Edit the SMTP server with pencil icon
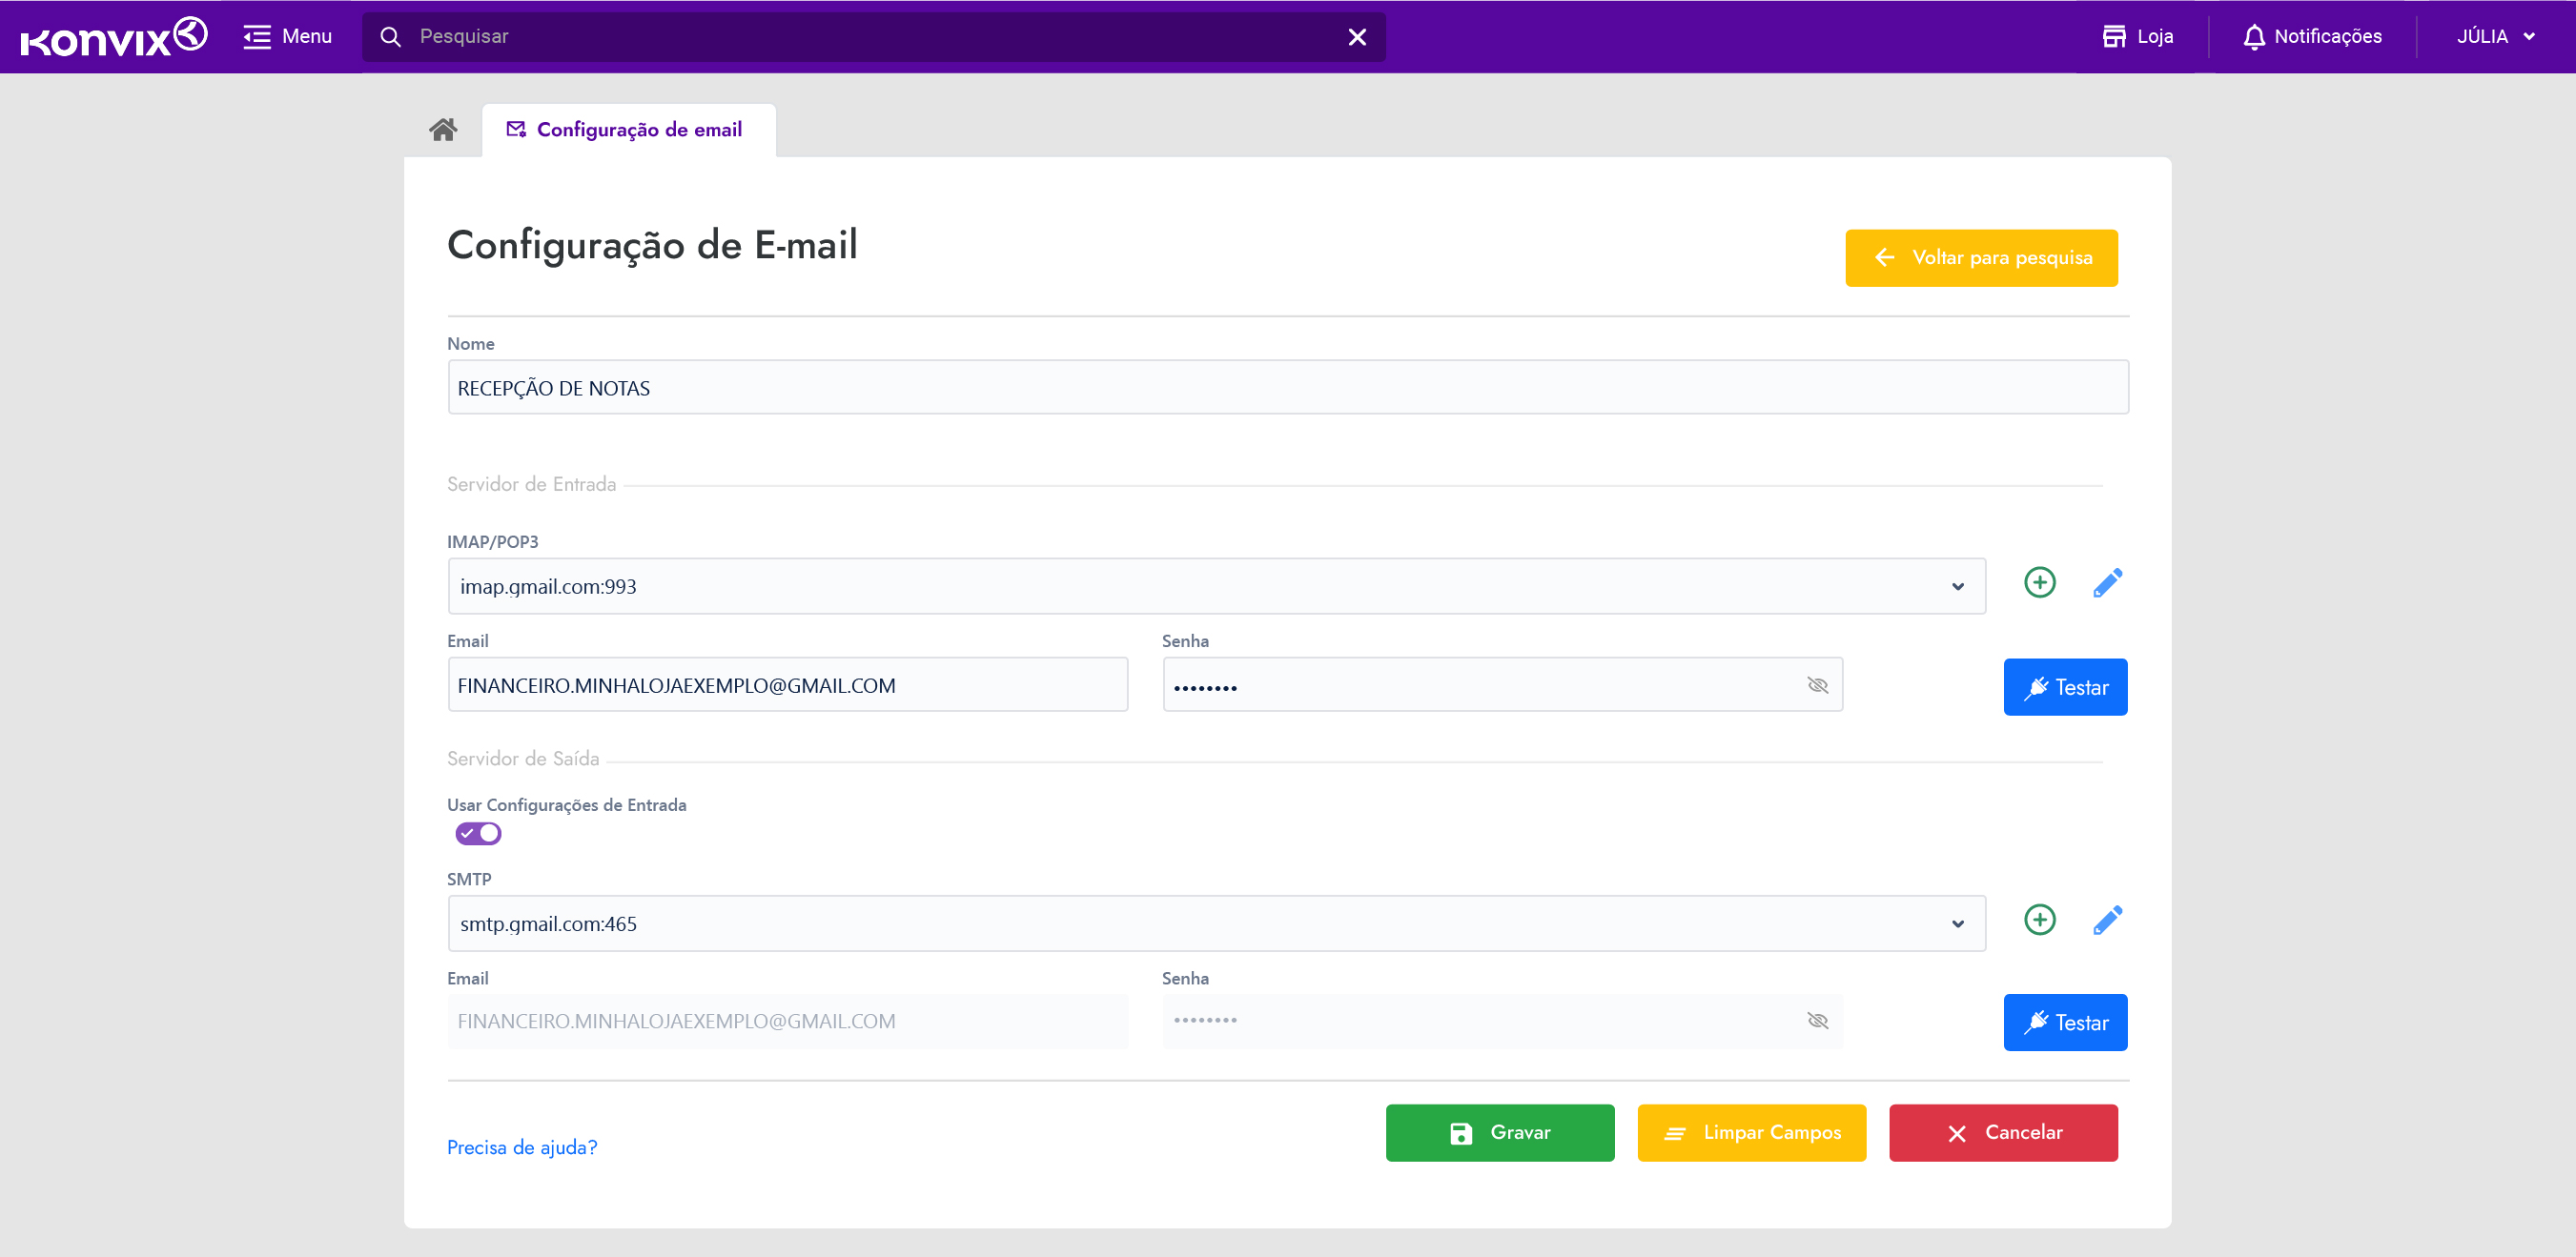Viewport: 2576px width, 1257px height. click(2107, 920)
